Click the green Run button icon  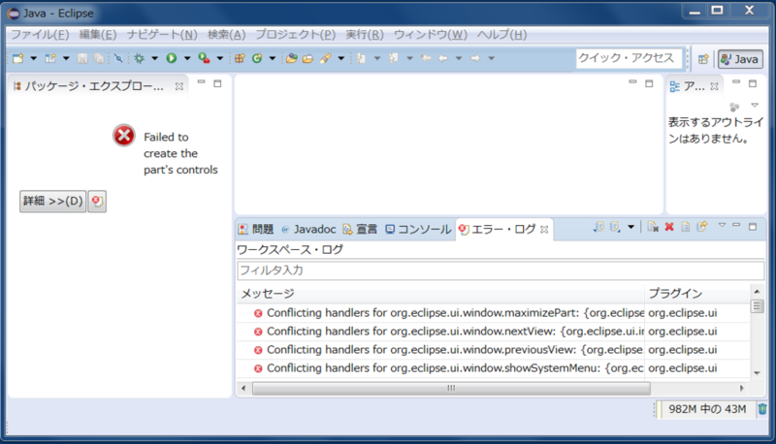click(172, 58)
